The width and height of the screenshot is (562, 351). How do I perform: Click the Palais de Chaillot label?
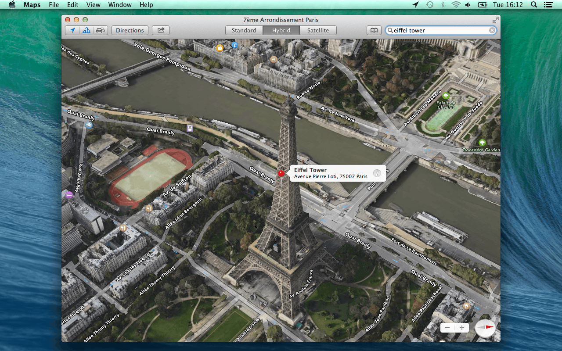point(446,105)
